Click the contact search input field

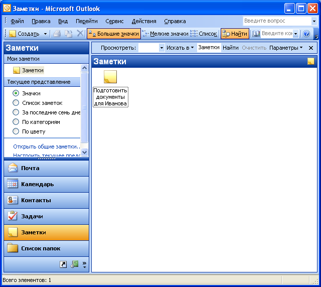[x=277, y=34]
